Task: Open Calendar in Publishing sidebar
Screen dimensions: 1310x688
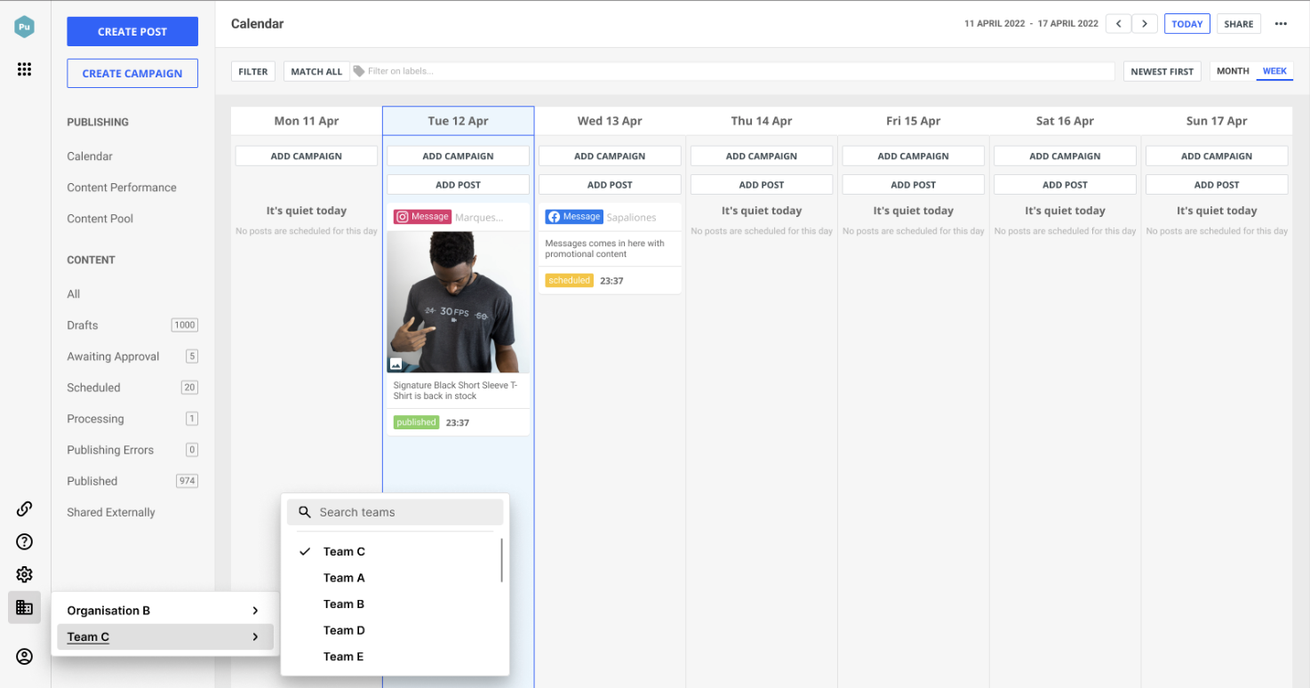Action: click(90, 156)
